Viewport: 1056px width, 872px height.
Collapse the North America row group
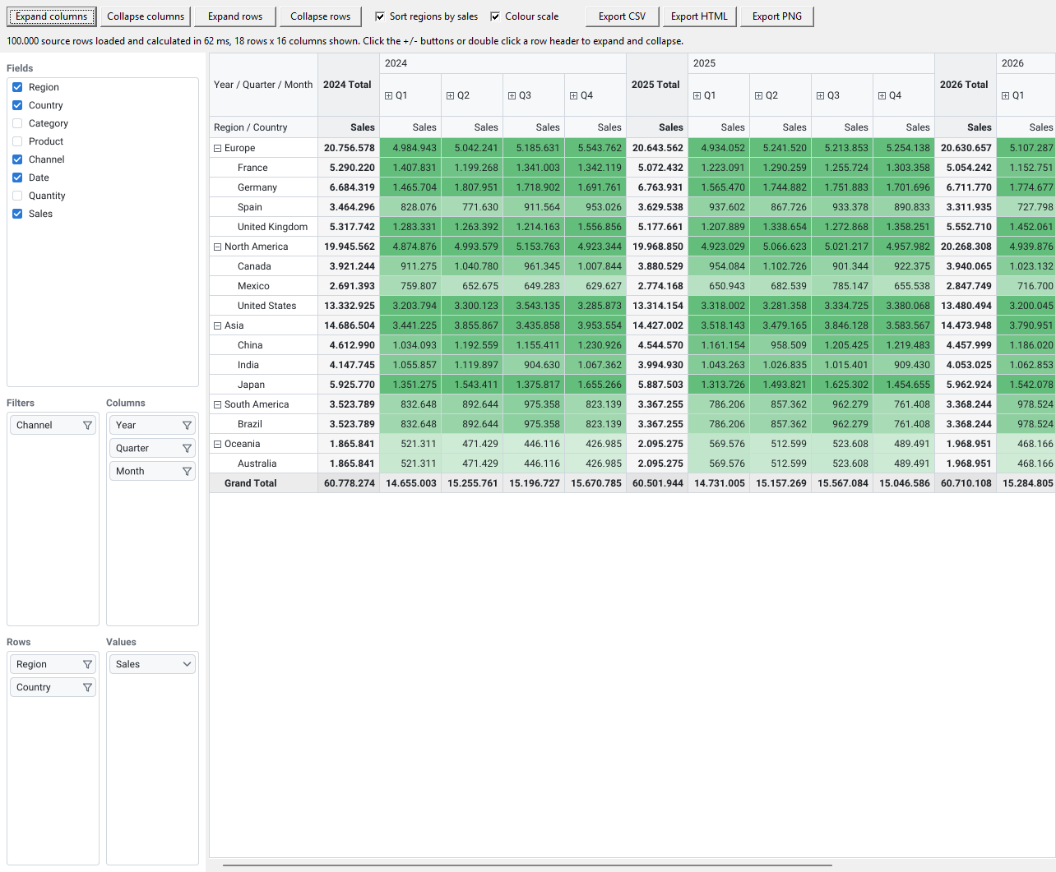click(x=217, y=247)
